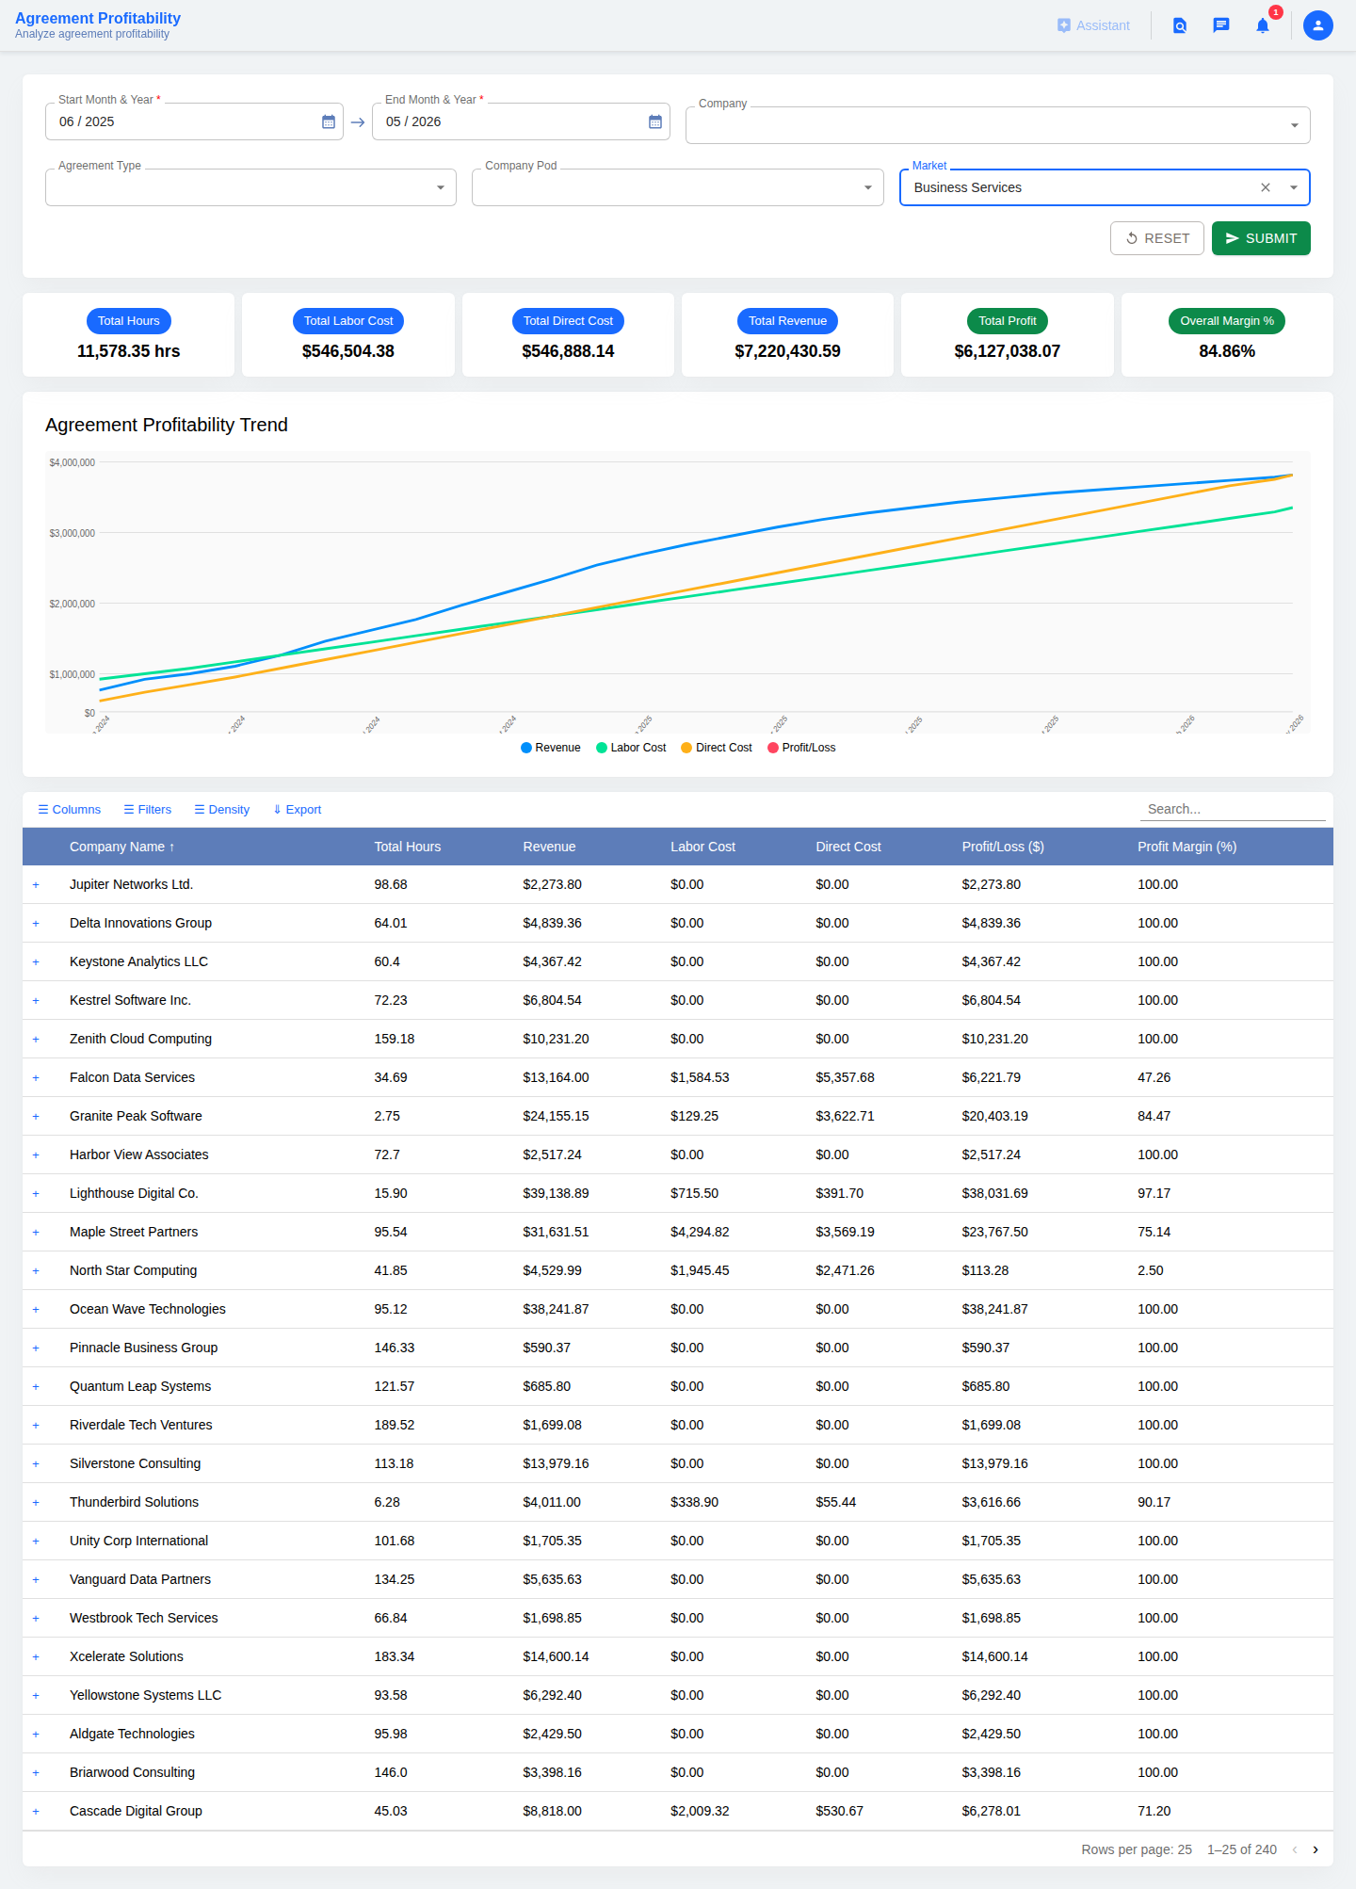Toggle Labor Cost series in chart legend

click(631, 748)
